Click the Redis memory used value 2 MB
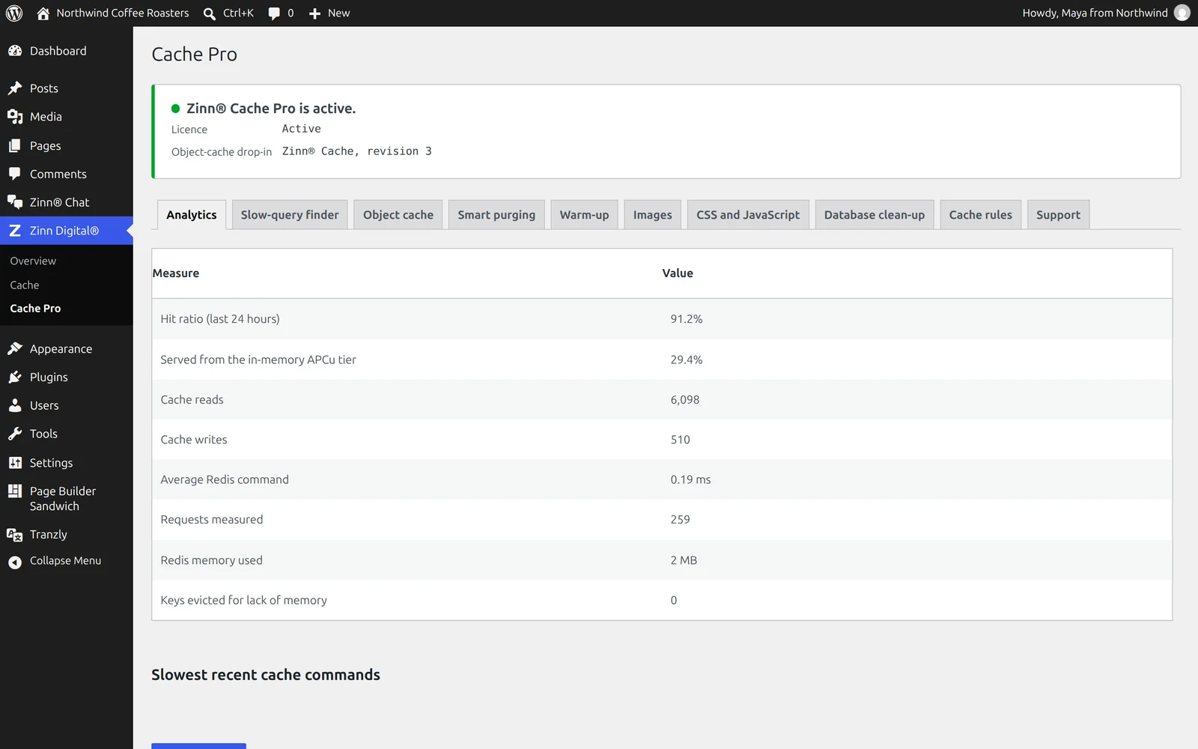The image size is (1198, 749). click(x=684, y=560)
